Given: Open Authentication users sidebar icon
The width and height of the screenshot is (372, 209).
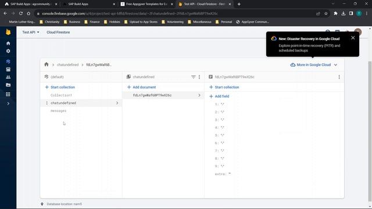Looking at the screenshot, I should click(8, 77).
